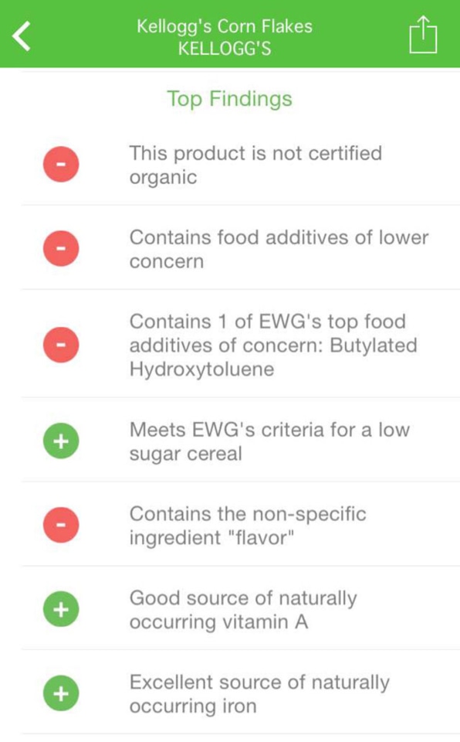The image size is (460, 742).
Task: Open the flavor ingredient finding details
Action: [x=247, y=525]
